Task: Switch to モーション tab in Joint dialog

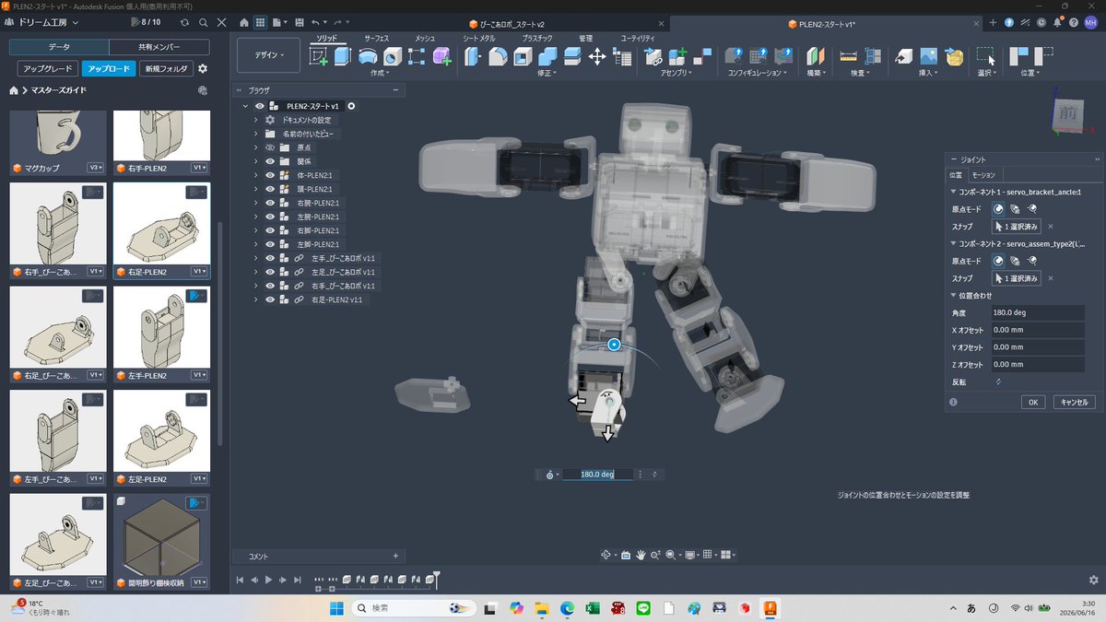Action: [x=983, y=174]
